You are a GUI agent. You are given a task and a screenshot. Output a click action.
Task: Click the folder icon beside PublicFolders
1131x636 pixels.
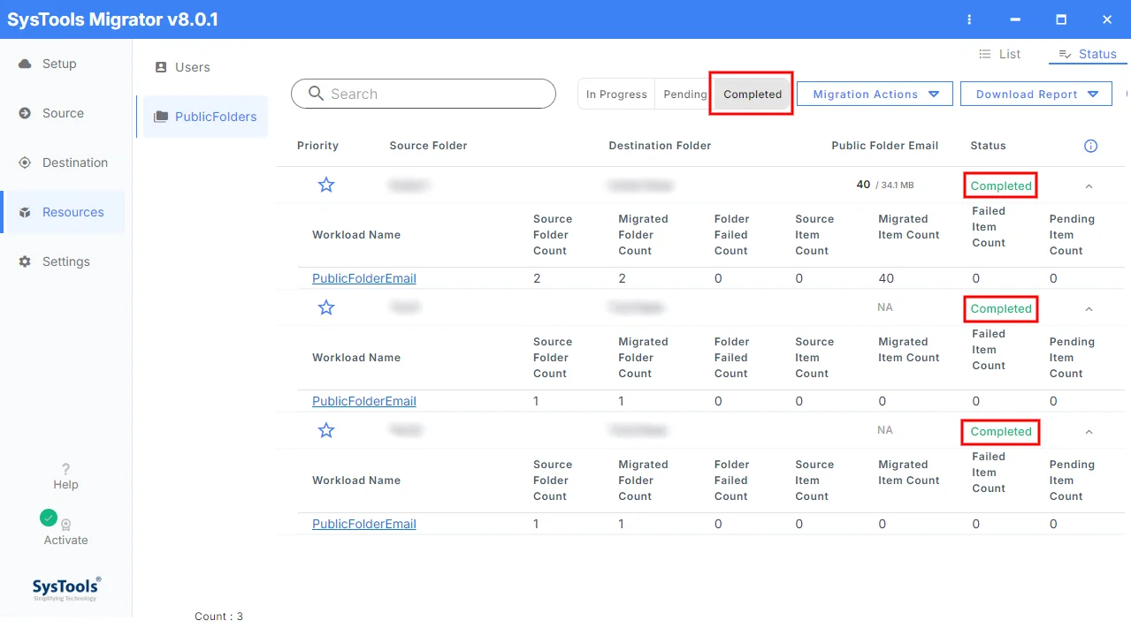[161, 117]
